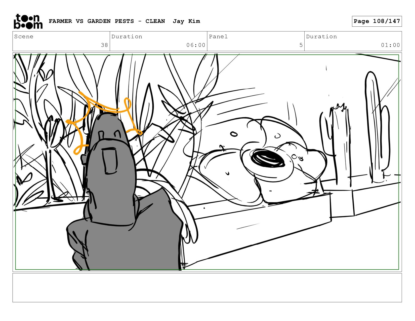Click the Toon Boom logo

pyautogui.click(x=28, y=21)
